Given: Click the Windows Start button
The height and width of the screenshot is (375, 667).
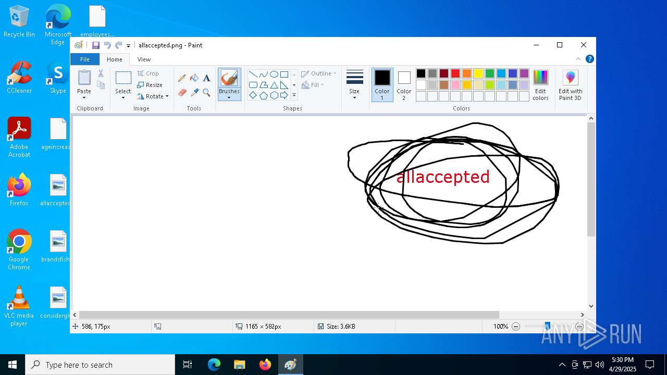Looking at the screenshot, I should [x=13, y=365].
